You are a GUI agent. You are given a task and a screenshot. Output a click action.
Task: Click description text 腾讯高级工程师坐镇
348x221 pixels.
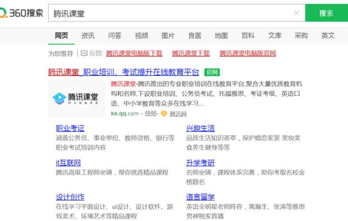pyautogui.click(x=84, y=172)
